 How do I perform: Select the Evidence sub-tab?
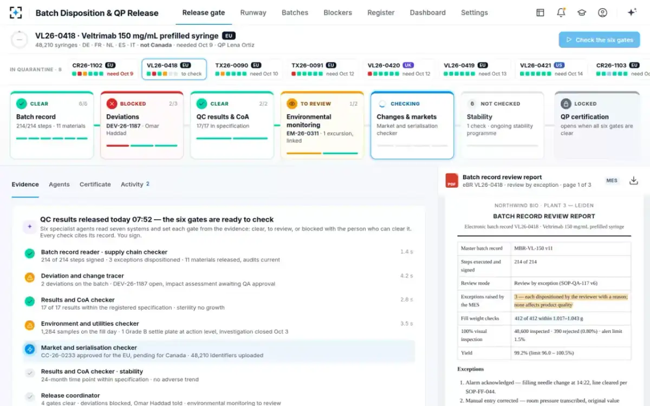25,184
